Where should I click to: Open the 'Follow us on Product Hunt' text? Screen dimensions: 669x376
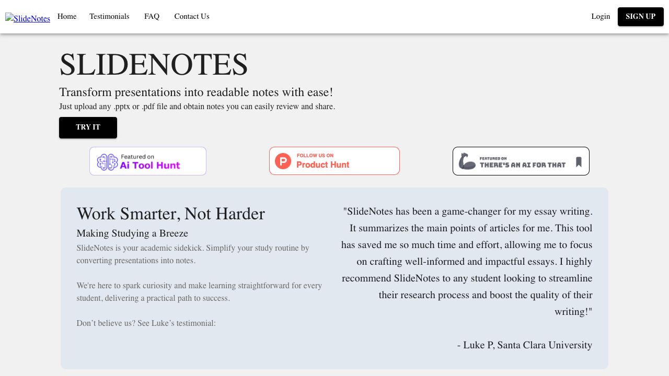coord(322,161)
